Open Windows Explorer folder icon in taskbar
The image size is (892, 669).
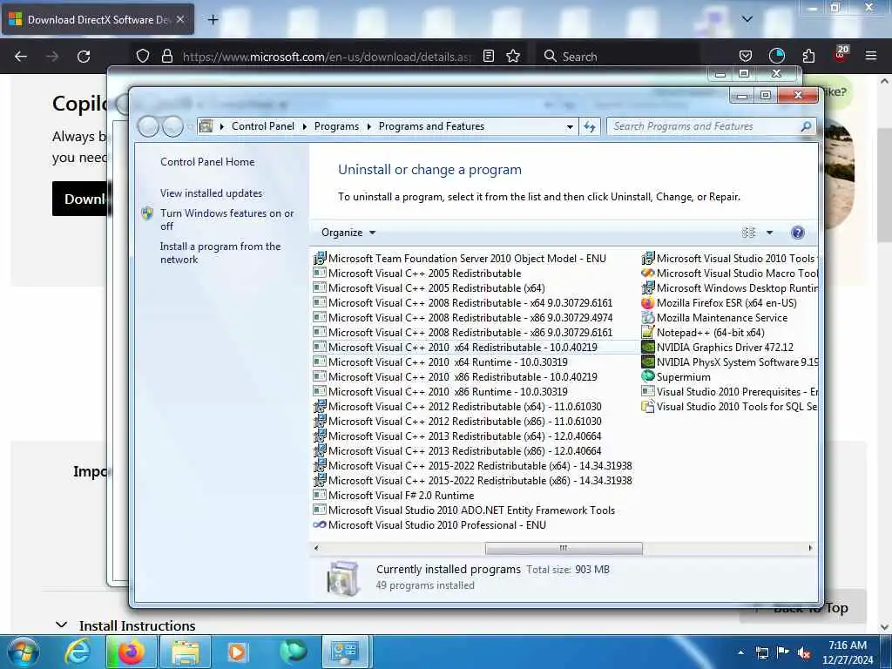[x=186, y=652]
